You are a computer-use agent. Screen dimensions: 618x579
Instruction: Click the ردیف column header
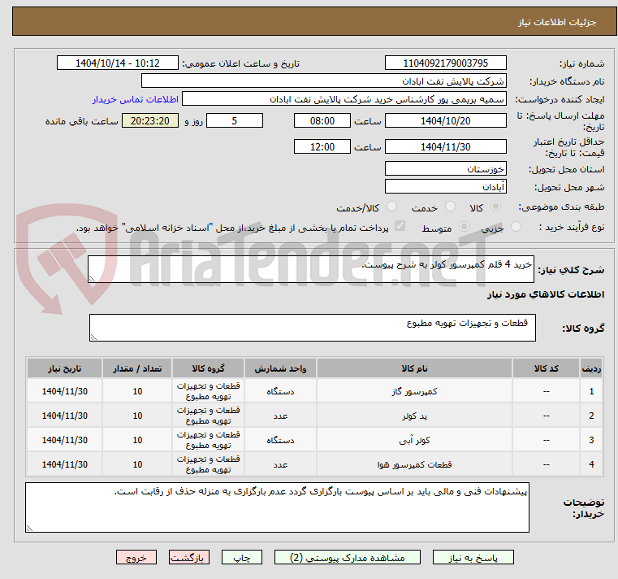(x=591, y=368)
